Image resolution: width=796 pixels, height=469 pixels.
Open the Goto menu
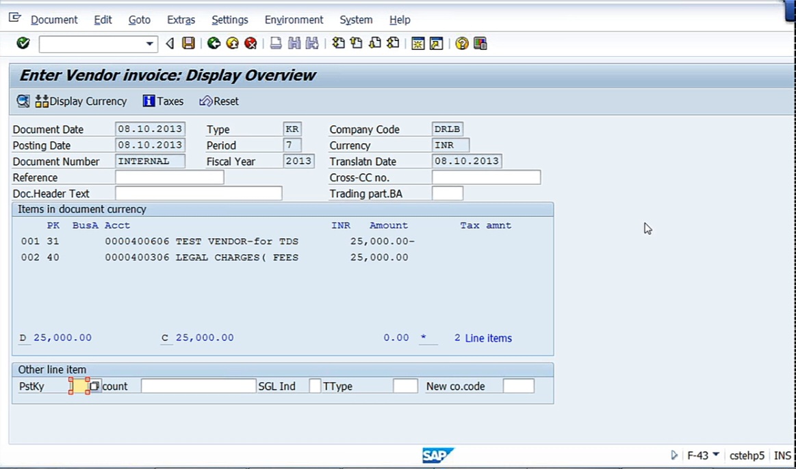coord(139,20)
